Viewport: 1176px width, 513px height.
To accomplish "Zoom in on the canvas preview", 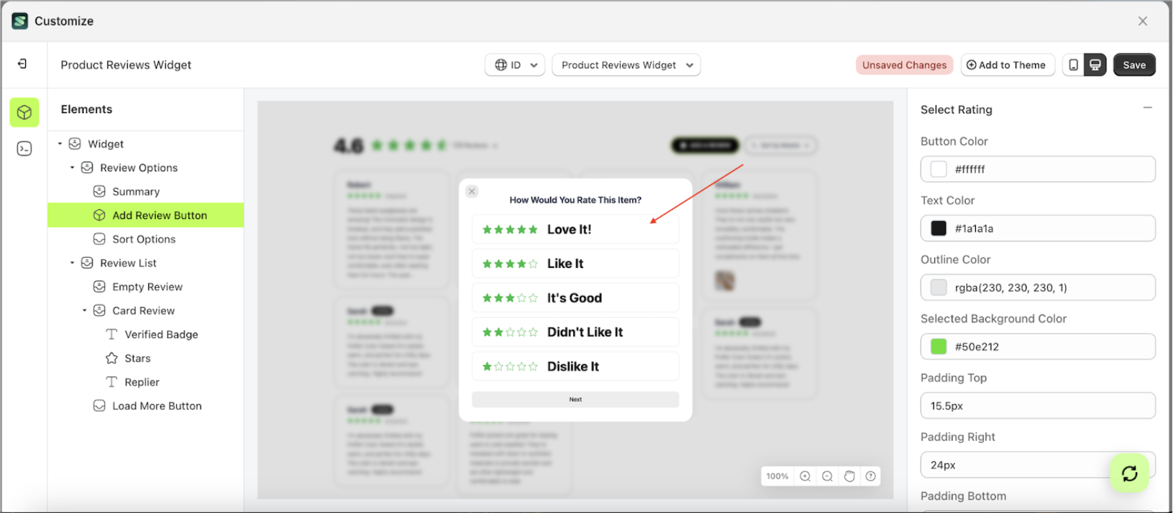I will [x=805, y=476].
